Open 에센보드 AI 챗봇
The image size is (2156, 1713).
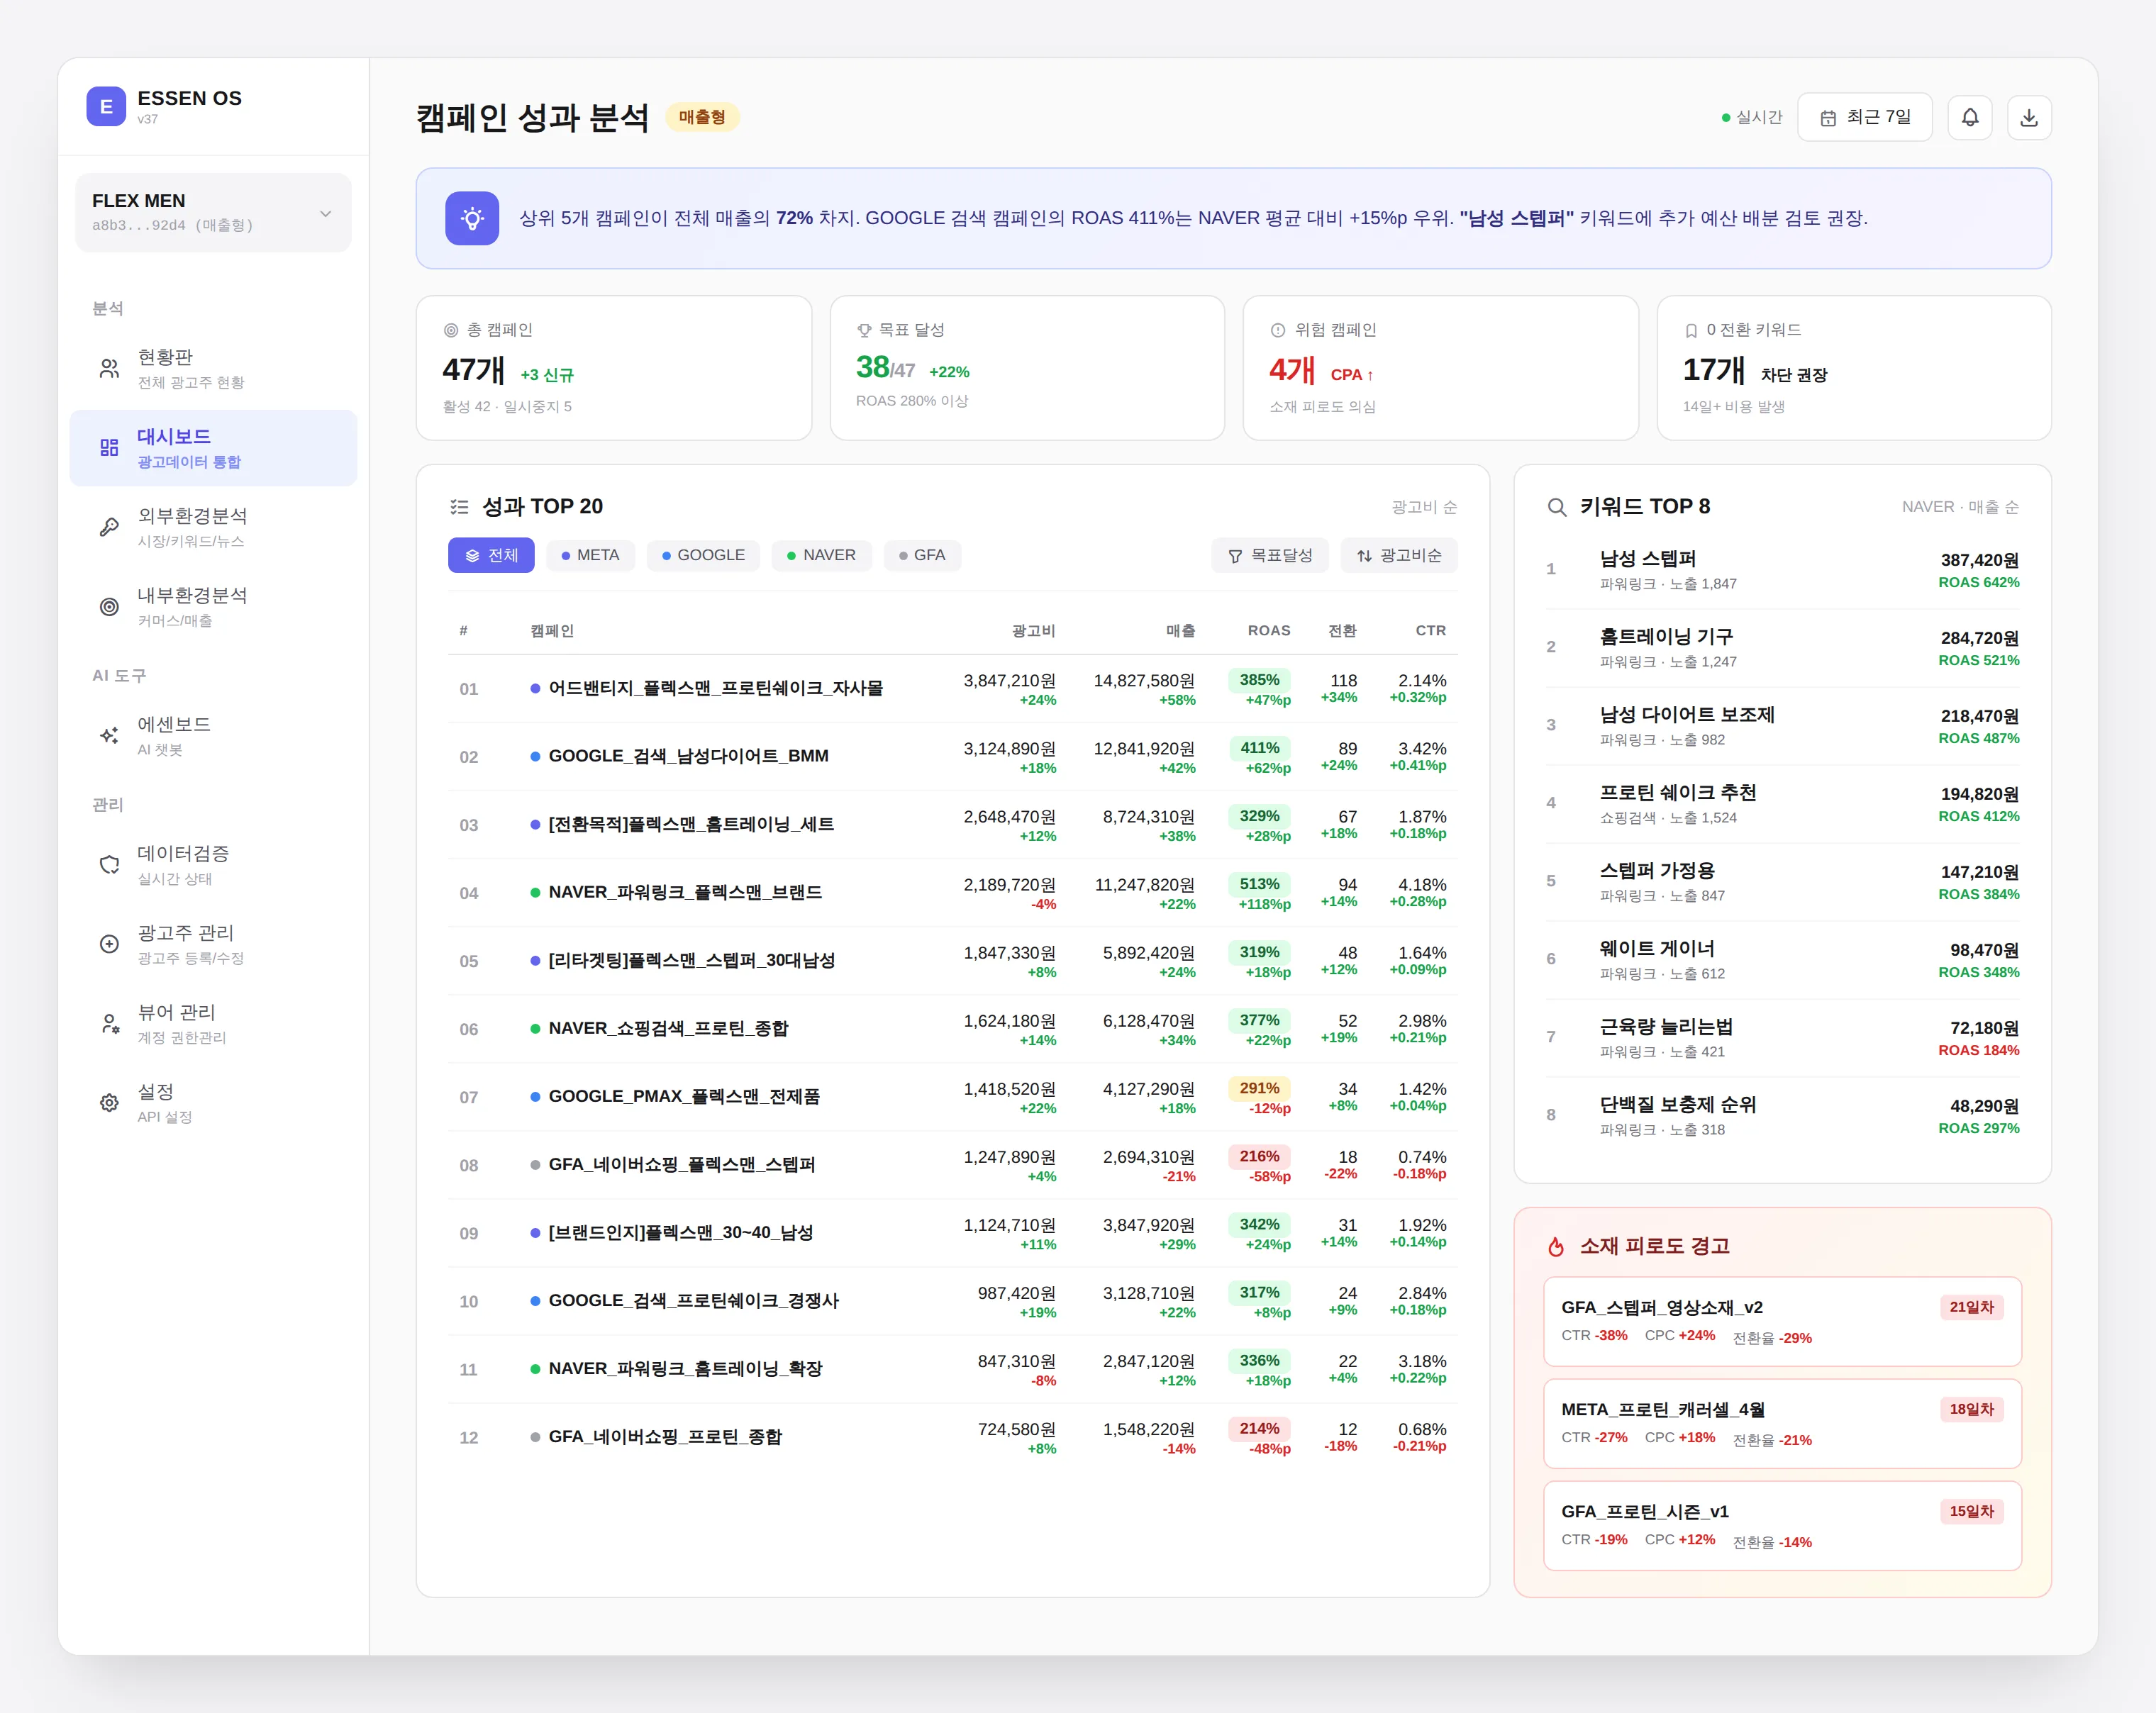213,736
